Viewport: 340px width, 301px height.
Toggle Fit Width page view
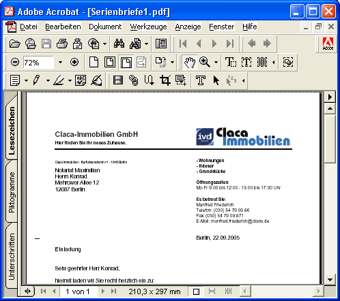pos(126,62)
